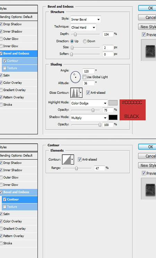Click Cancel in the Contour Elements window
The image size is (156, 258).
[x=147, y=156]
